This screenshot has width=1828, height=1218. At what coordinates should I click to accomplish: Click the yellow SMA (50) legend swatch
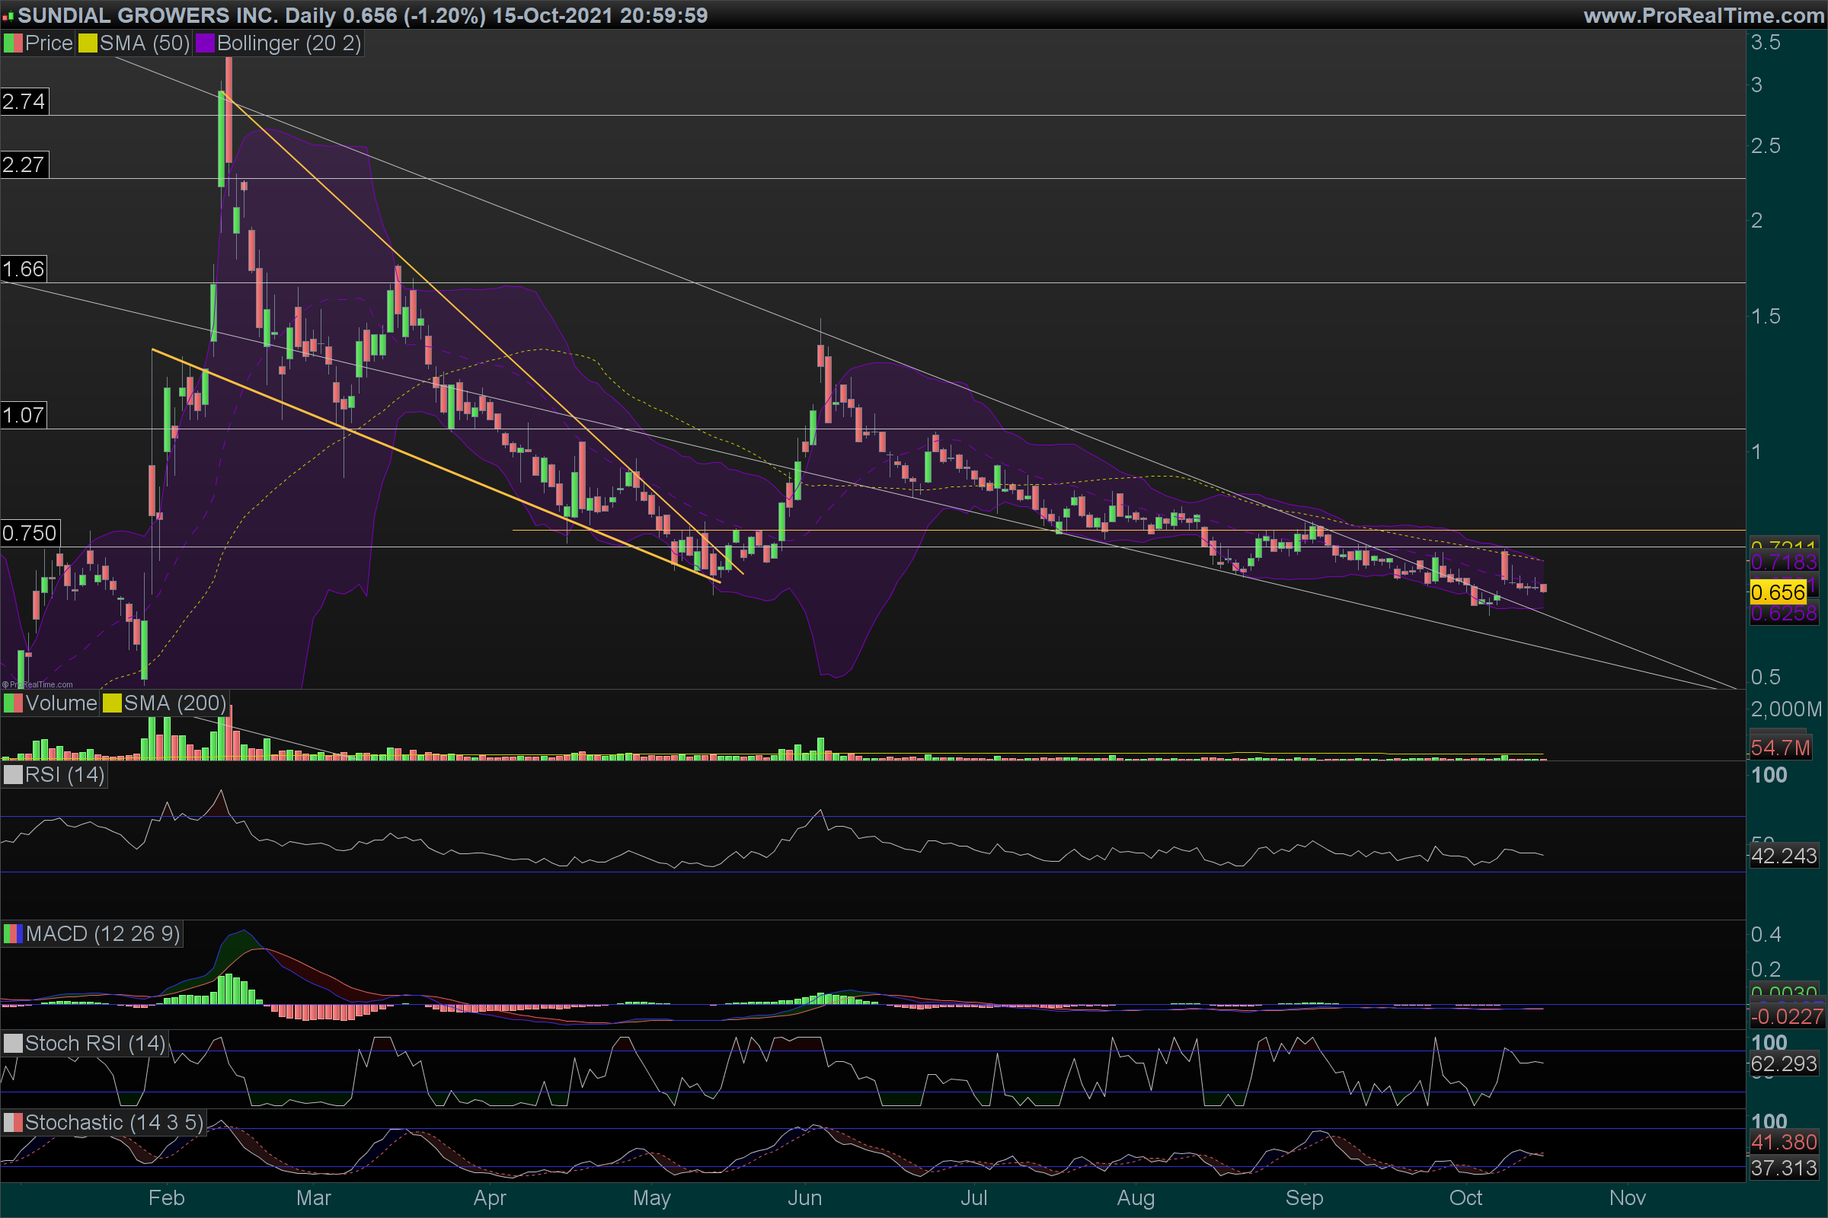click(x=87, y=43)
